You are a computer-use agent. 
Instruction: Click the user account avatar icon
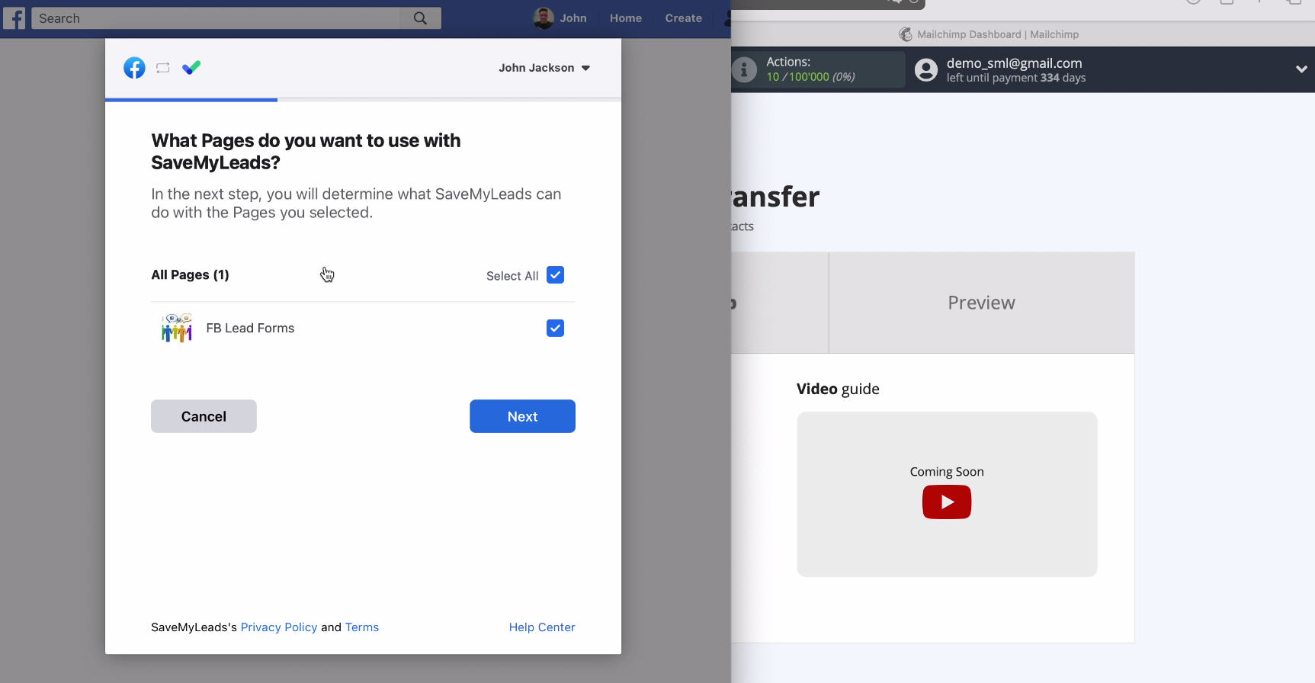(926, 70)
